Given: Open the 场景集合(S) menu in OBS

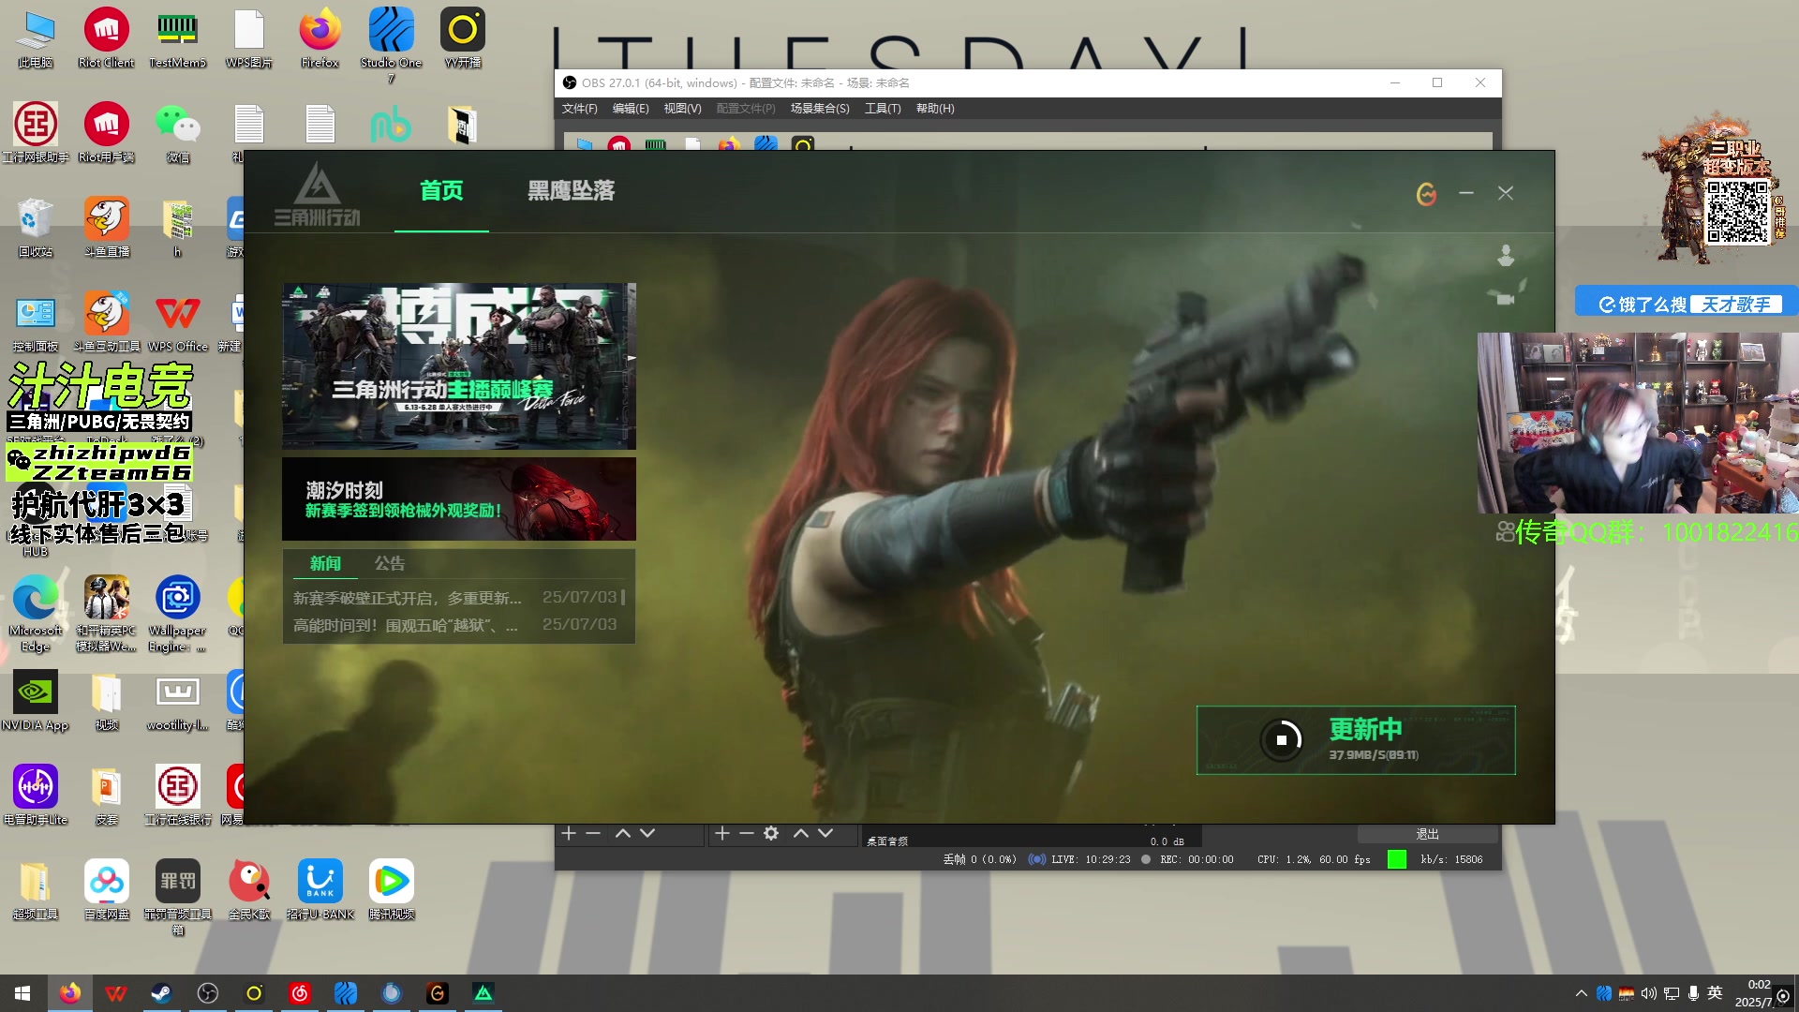Looking at the screenshot, I should tap(820, 109).
